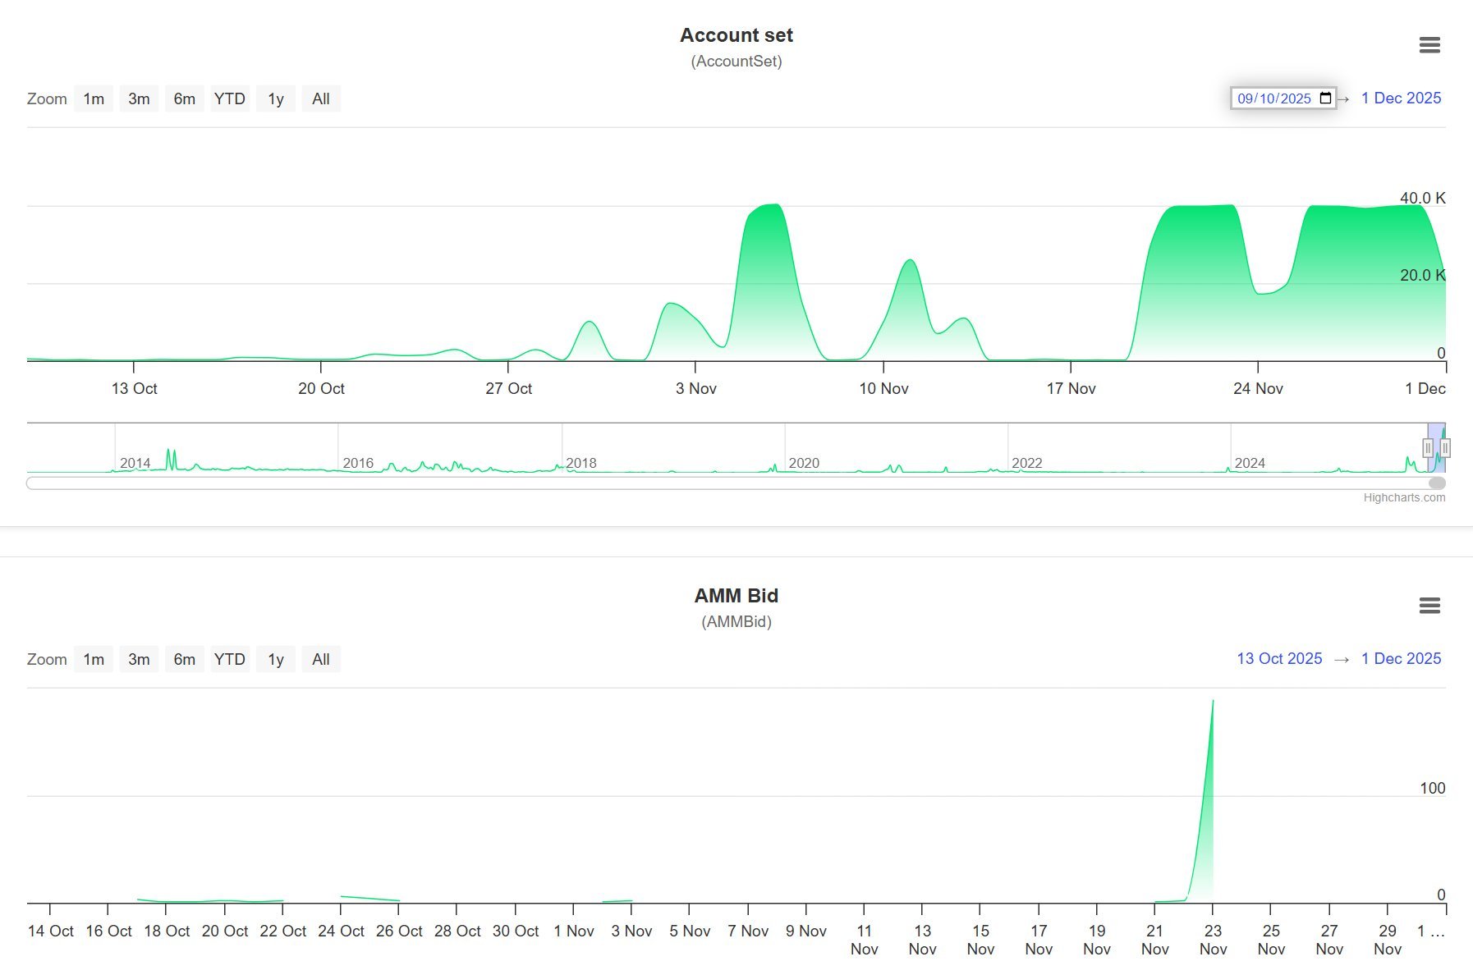Screen dimensions: 1473x975
Task: Select the 3m zoom on Account set chart
Action: (138, 98)
